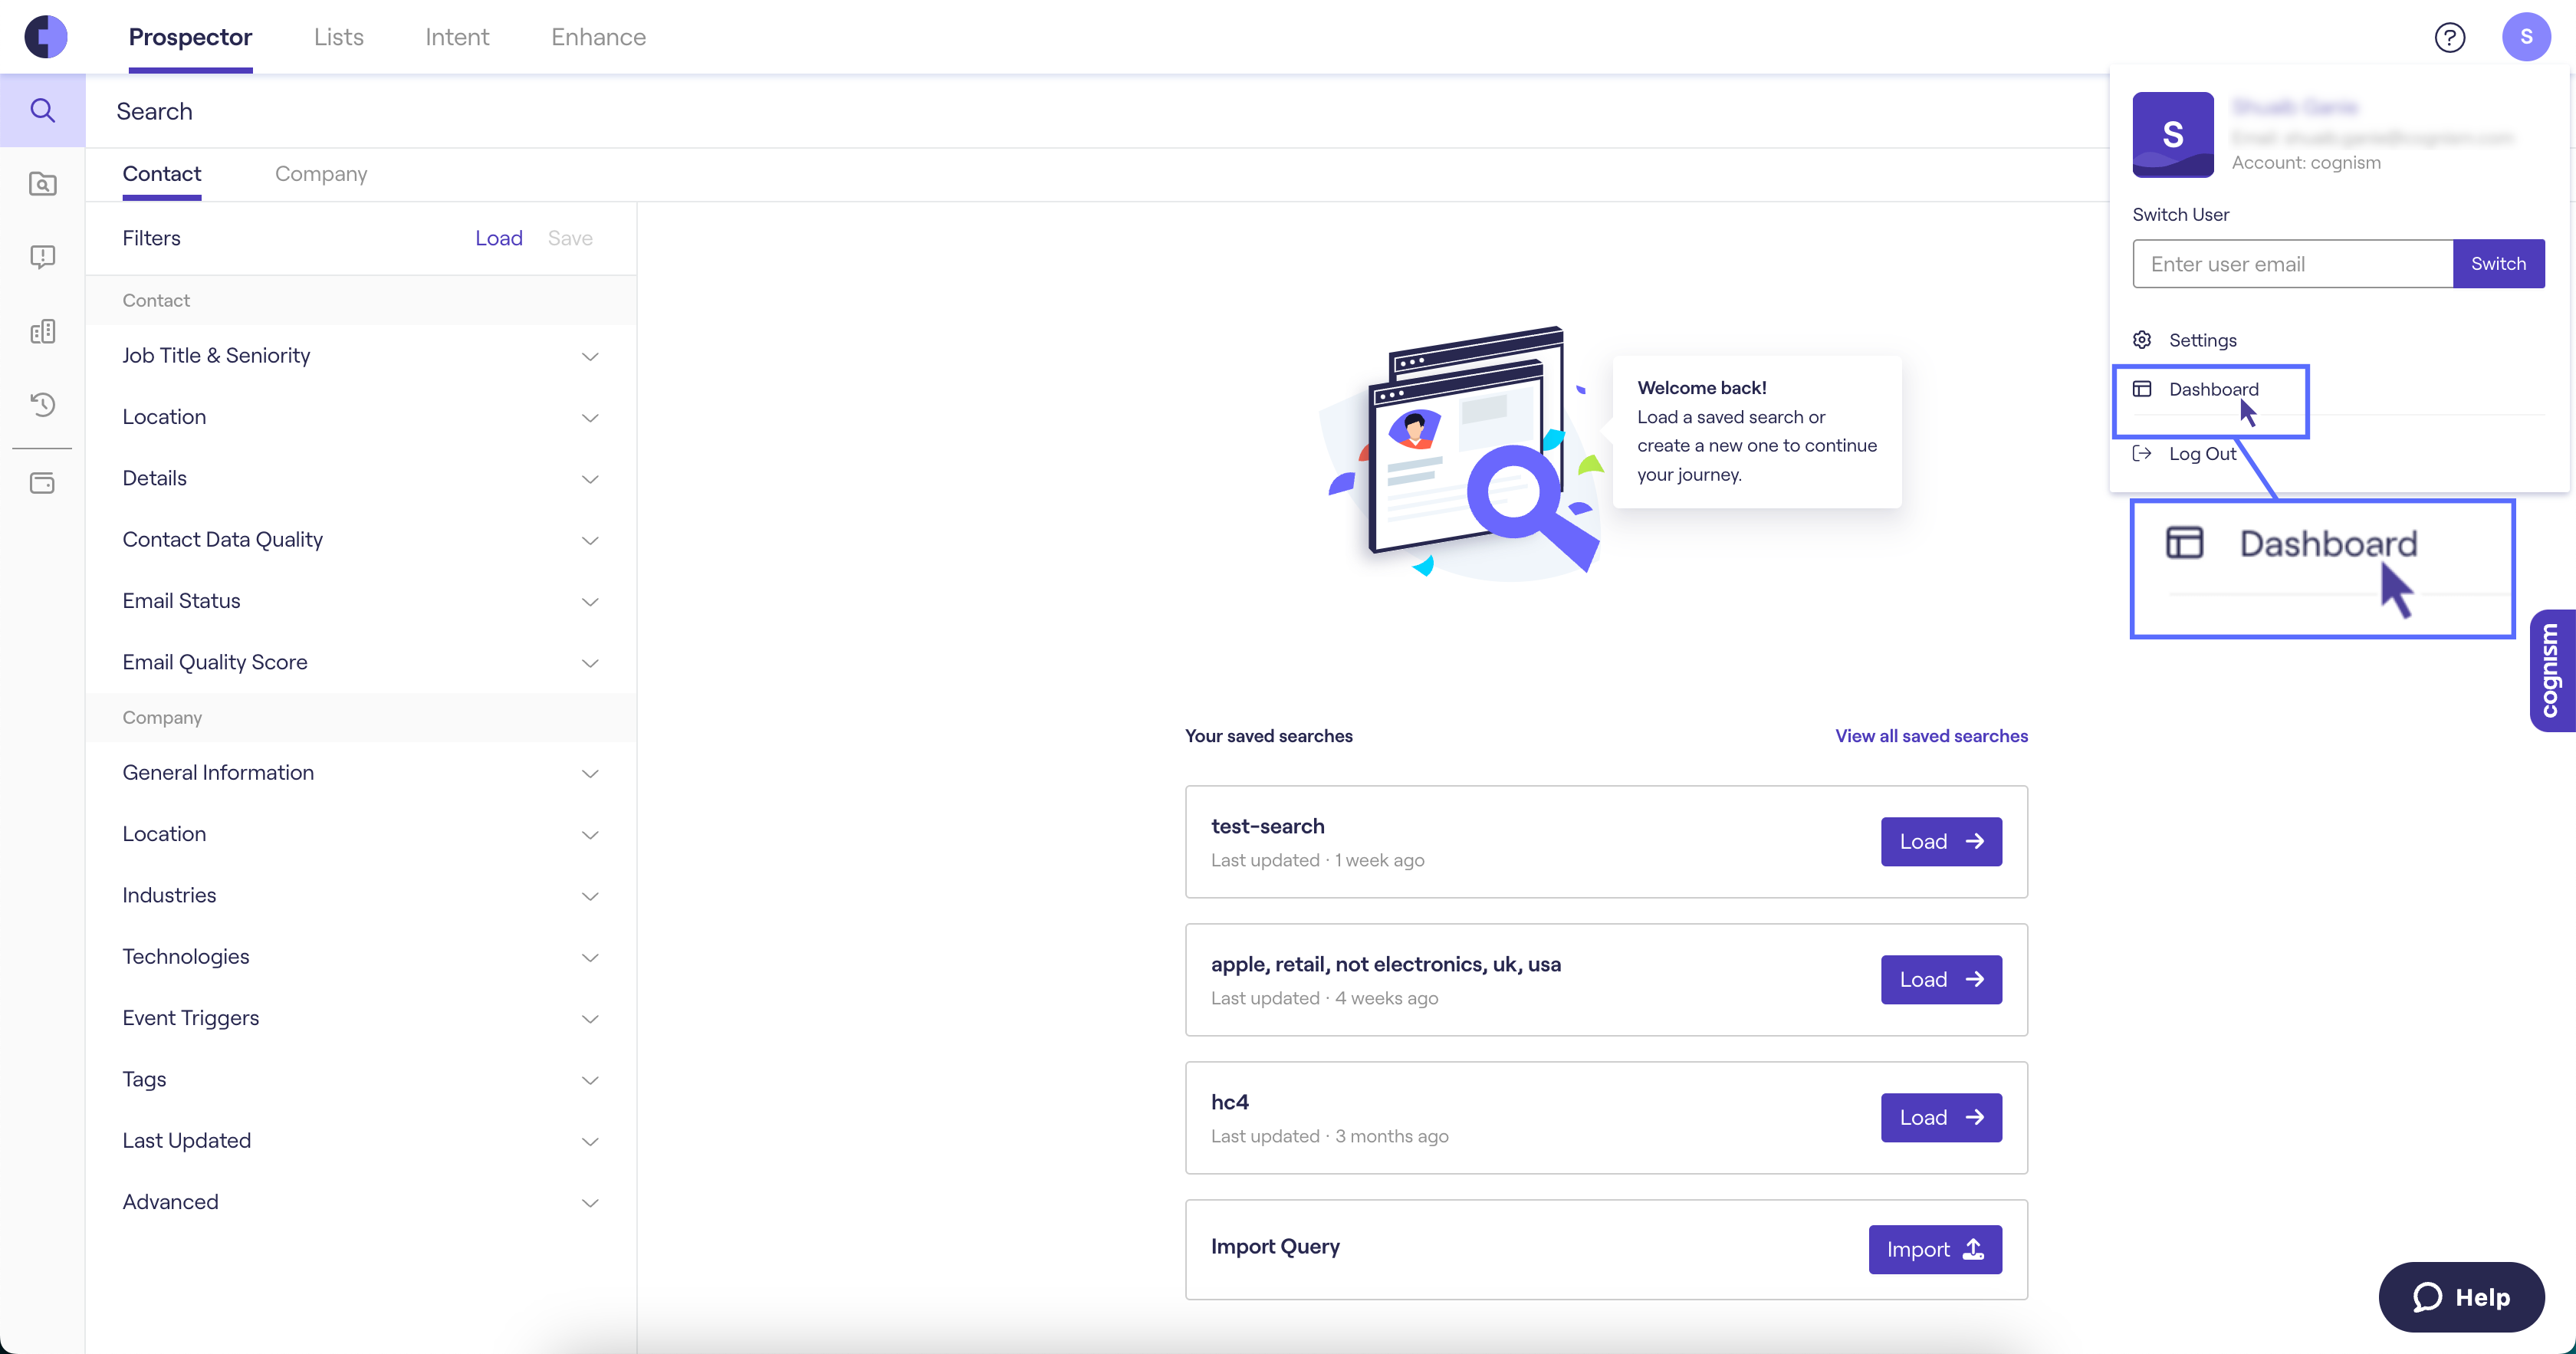Click the question mark help icon

coord(2449,37)
